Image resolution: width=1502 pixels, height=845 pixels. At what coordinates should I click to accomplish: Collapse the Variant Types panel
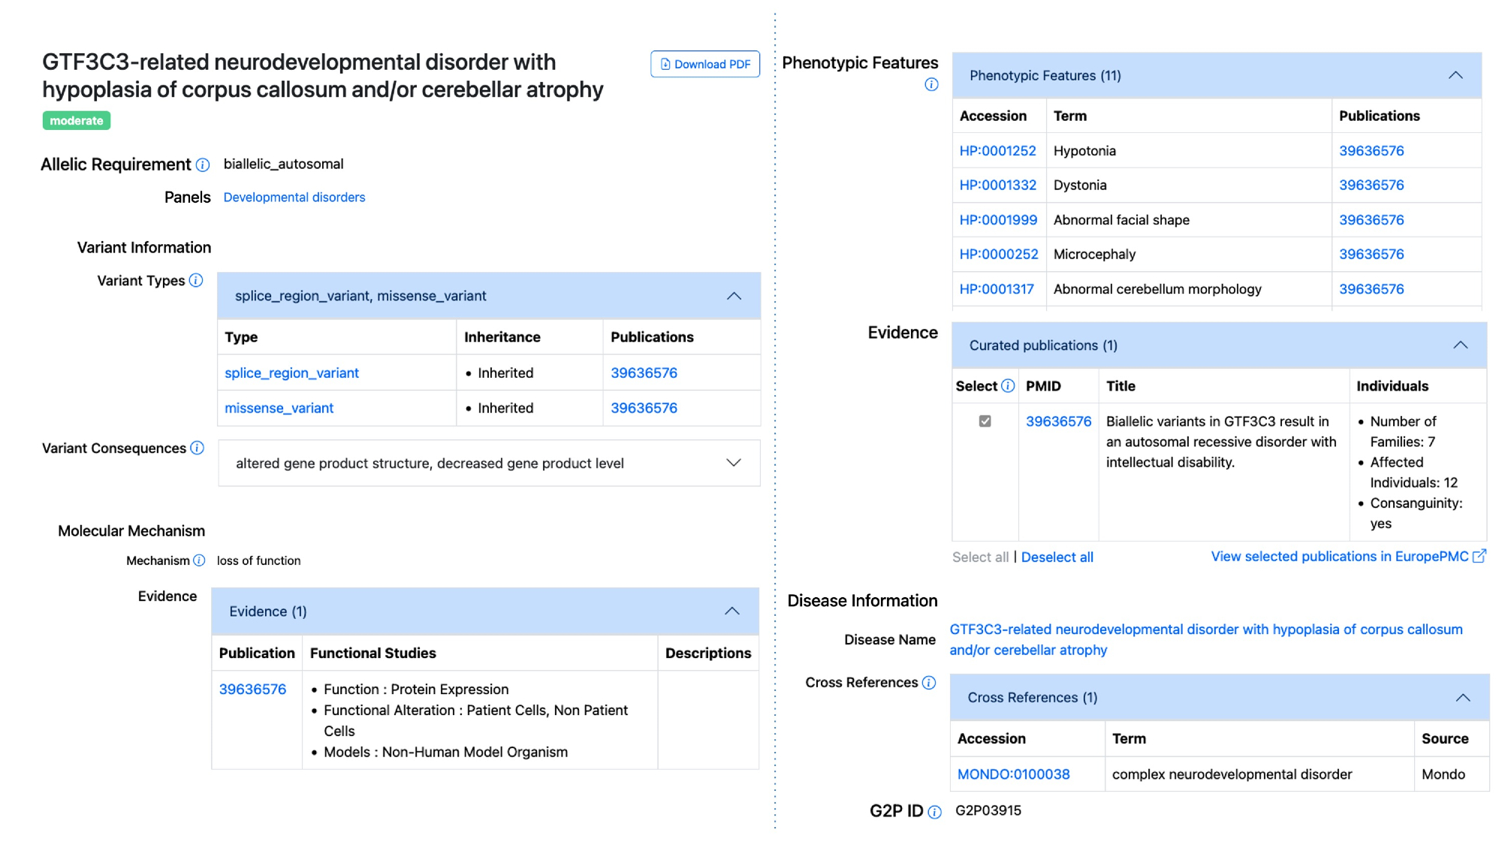point(734,296)
